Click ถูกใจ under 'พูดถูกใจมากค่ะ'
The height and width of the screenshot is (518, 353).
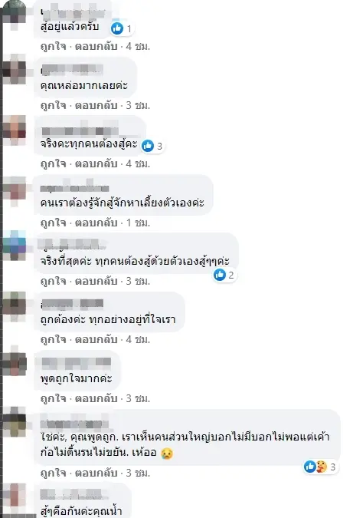53,398
